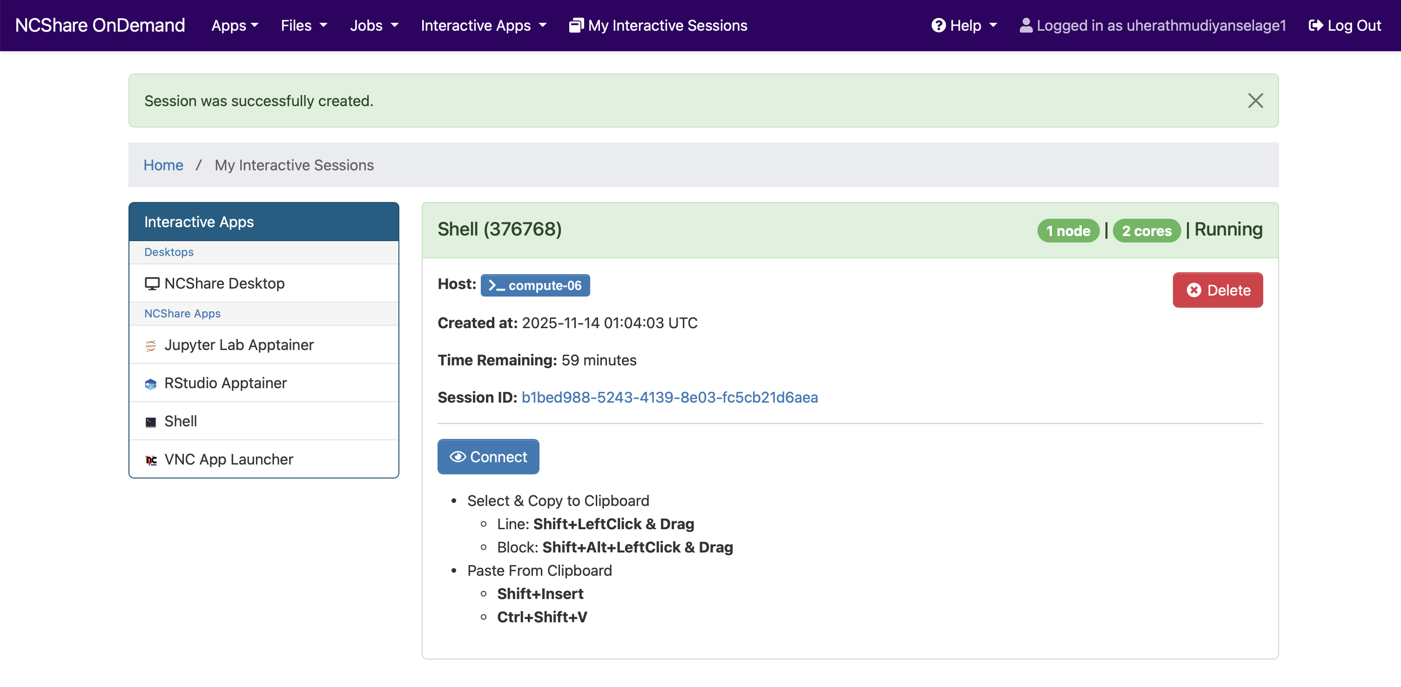
Task: Click the NCShare Desktop monitor icon
Action: 152,283
